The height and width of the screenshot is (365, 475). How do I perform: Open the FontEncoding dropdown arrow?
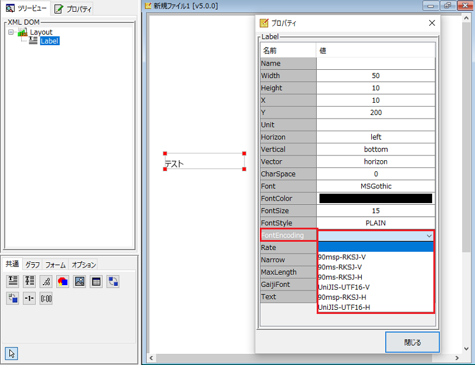click(x=429, y=235)
